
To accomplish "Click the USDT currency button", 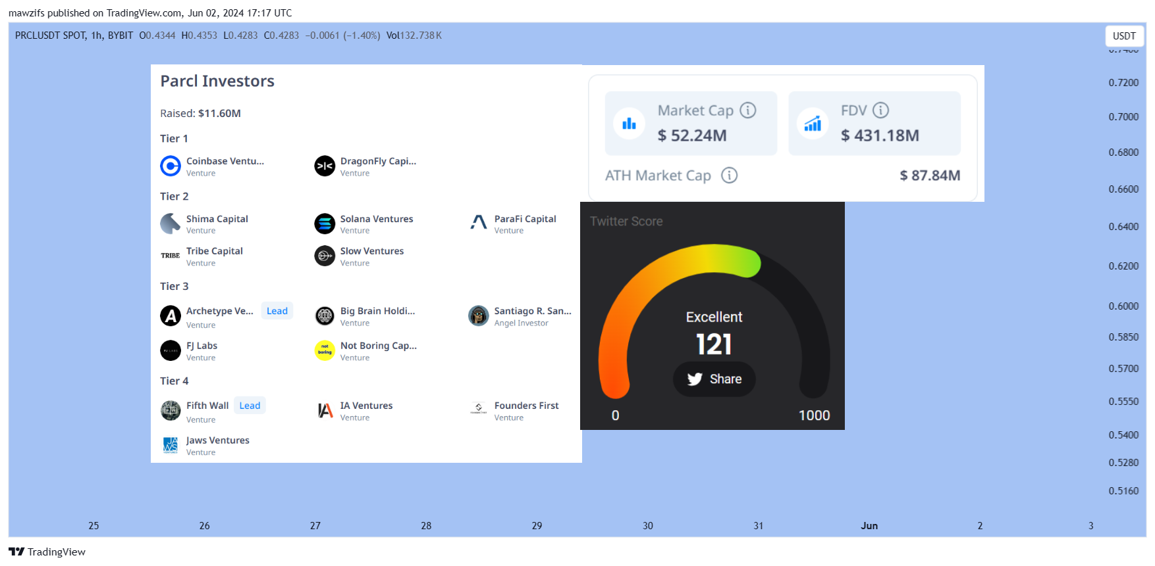I will pos(1124,36).
